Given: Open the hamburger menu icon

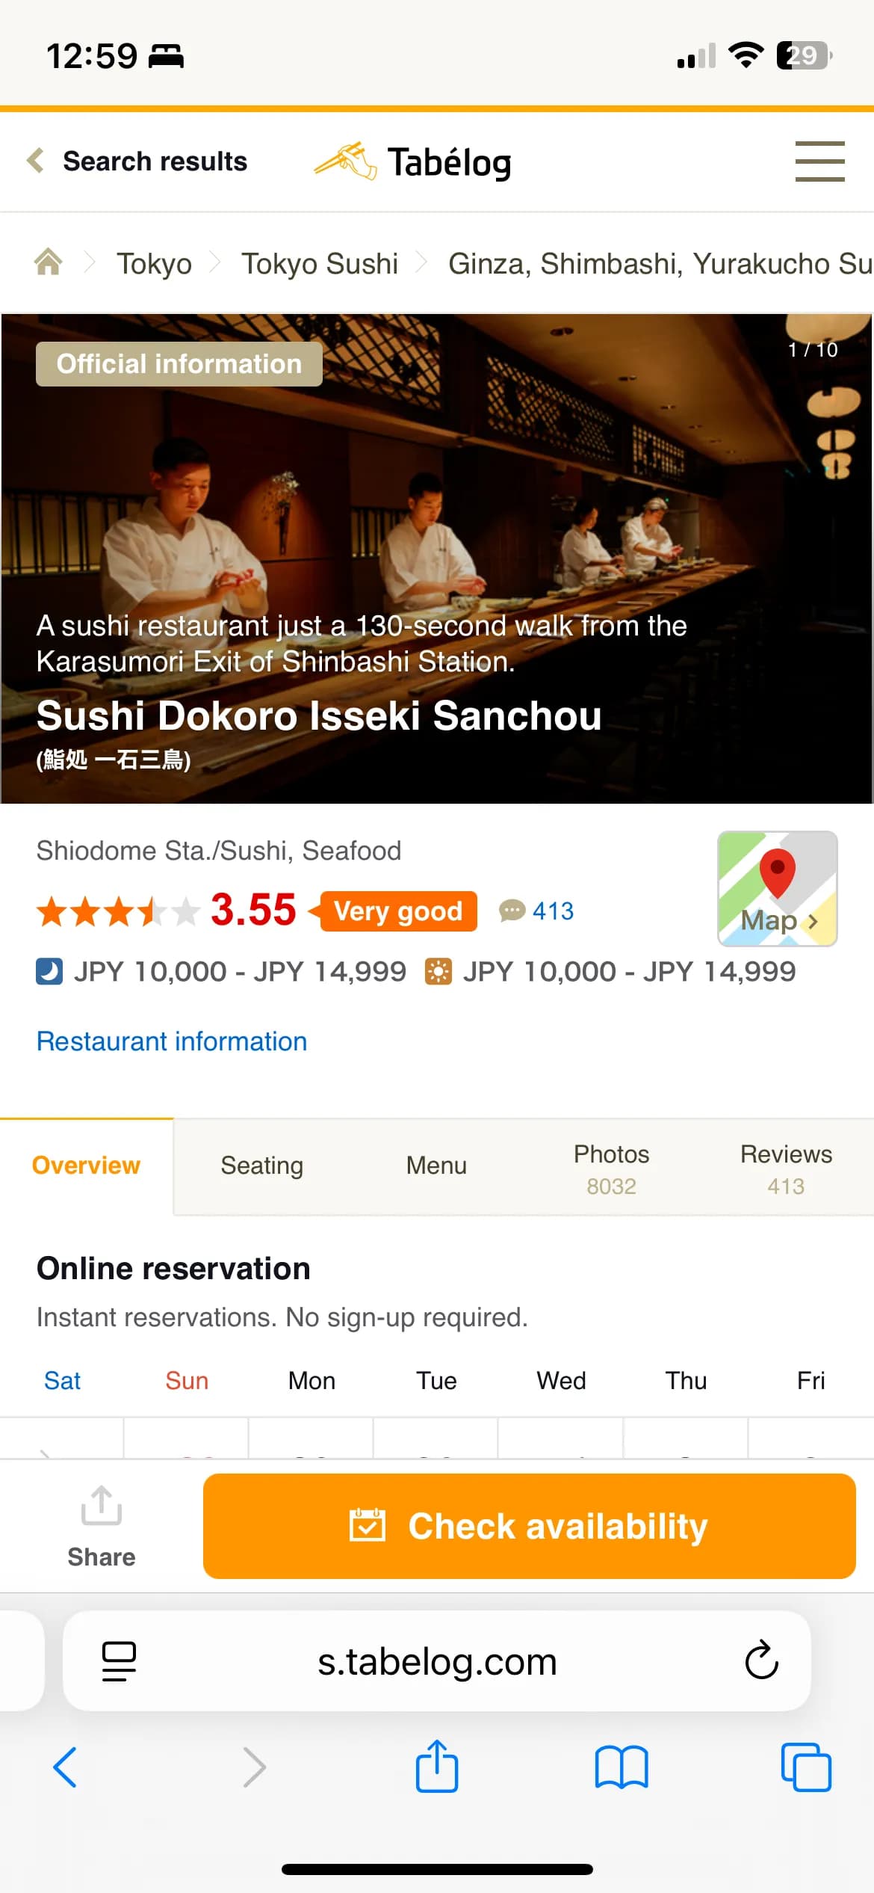Looking at the screenshot, I should point(819,161).
